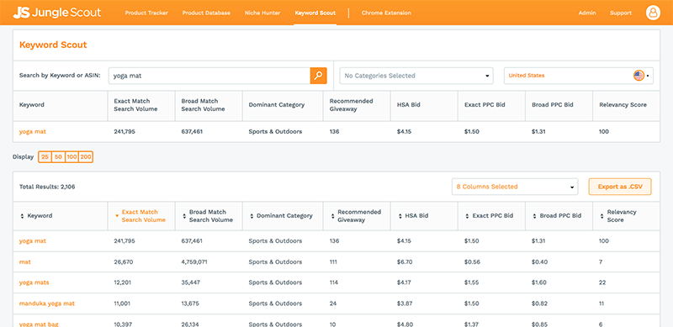This screenshot has width=673, height=327.
Task: Open the United States marketplace dropdown
Action: pyautogui.click(x=579, y=76)
